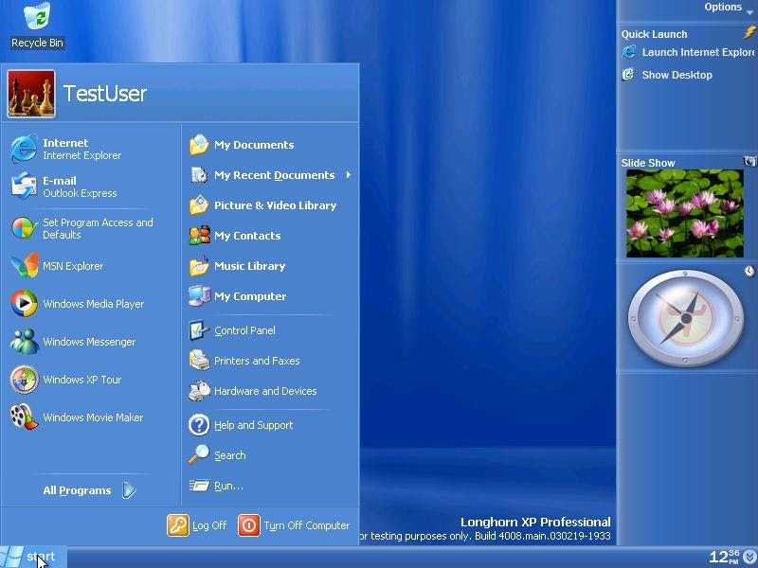This screenshot has width=758, height=568.
Task: Open the sidebar Options dropdown
Action: [728, 8]
